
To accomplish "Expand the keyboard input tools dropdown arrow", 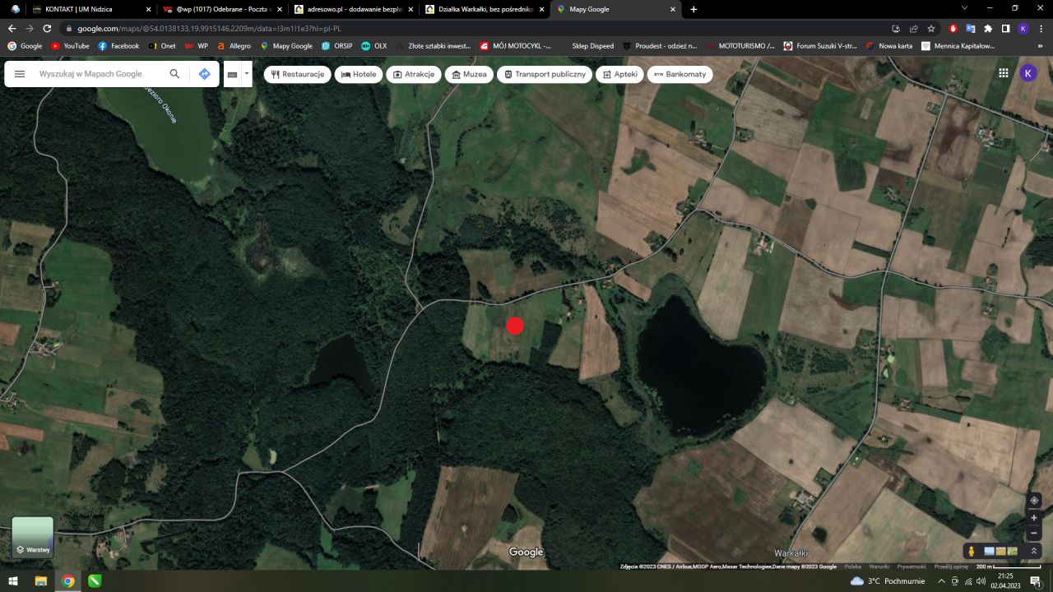I will click(x=246, y=74).
